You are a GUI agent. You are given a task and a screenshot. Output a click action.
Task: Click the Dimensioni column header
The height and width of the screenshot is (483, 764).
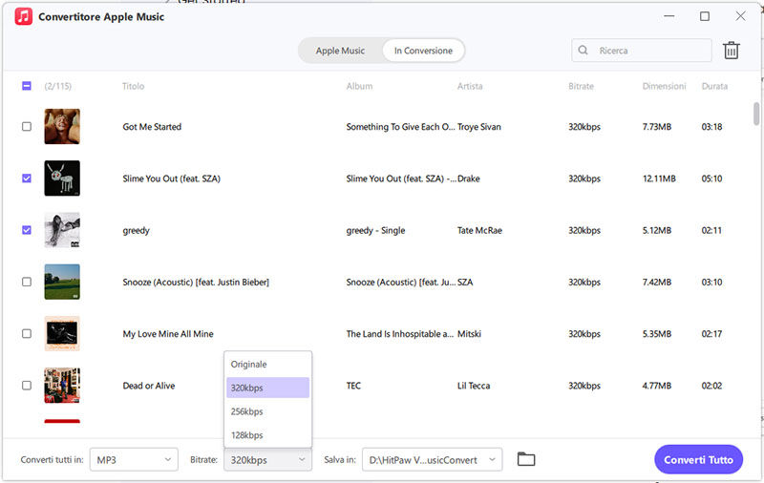pyautogui.click(x=664, y=86)
